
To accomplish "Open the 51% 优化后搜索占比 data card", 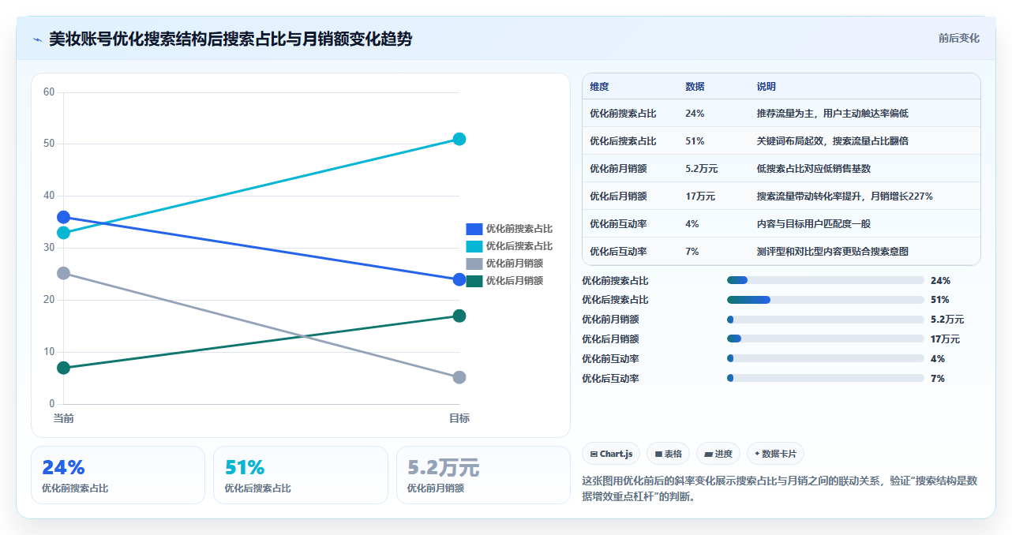I will 301,475.
